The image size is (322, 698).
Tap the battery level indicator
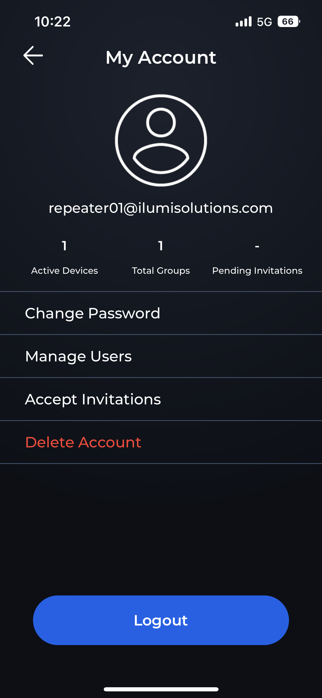pos(288,22)
